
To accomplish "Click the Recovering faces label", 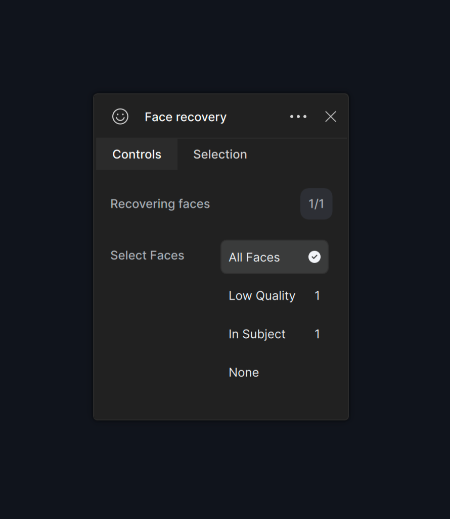I will click(160, 204).
